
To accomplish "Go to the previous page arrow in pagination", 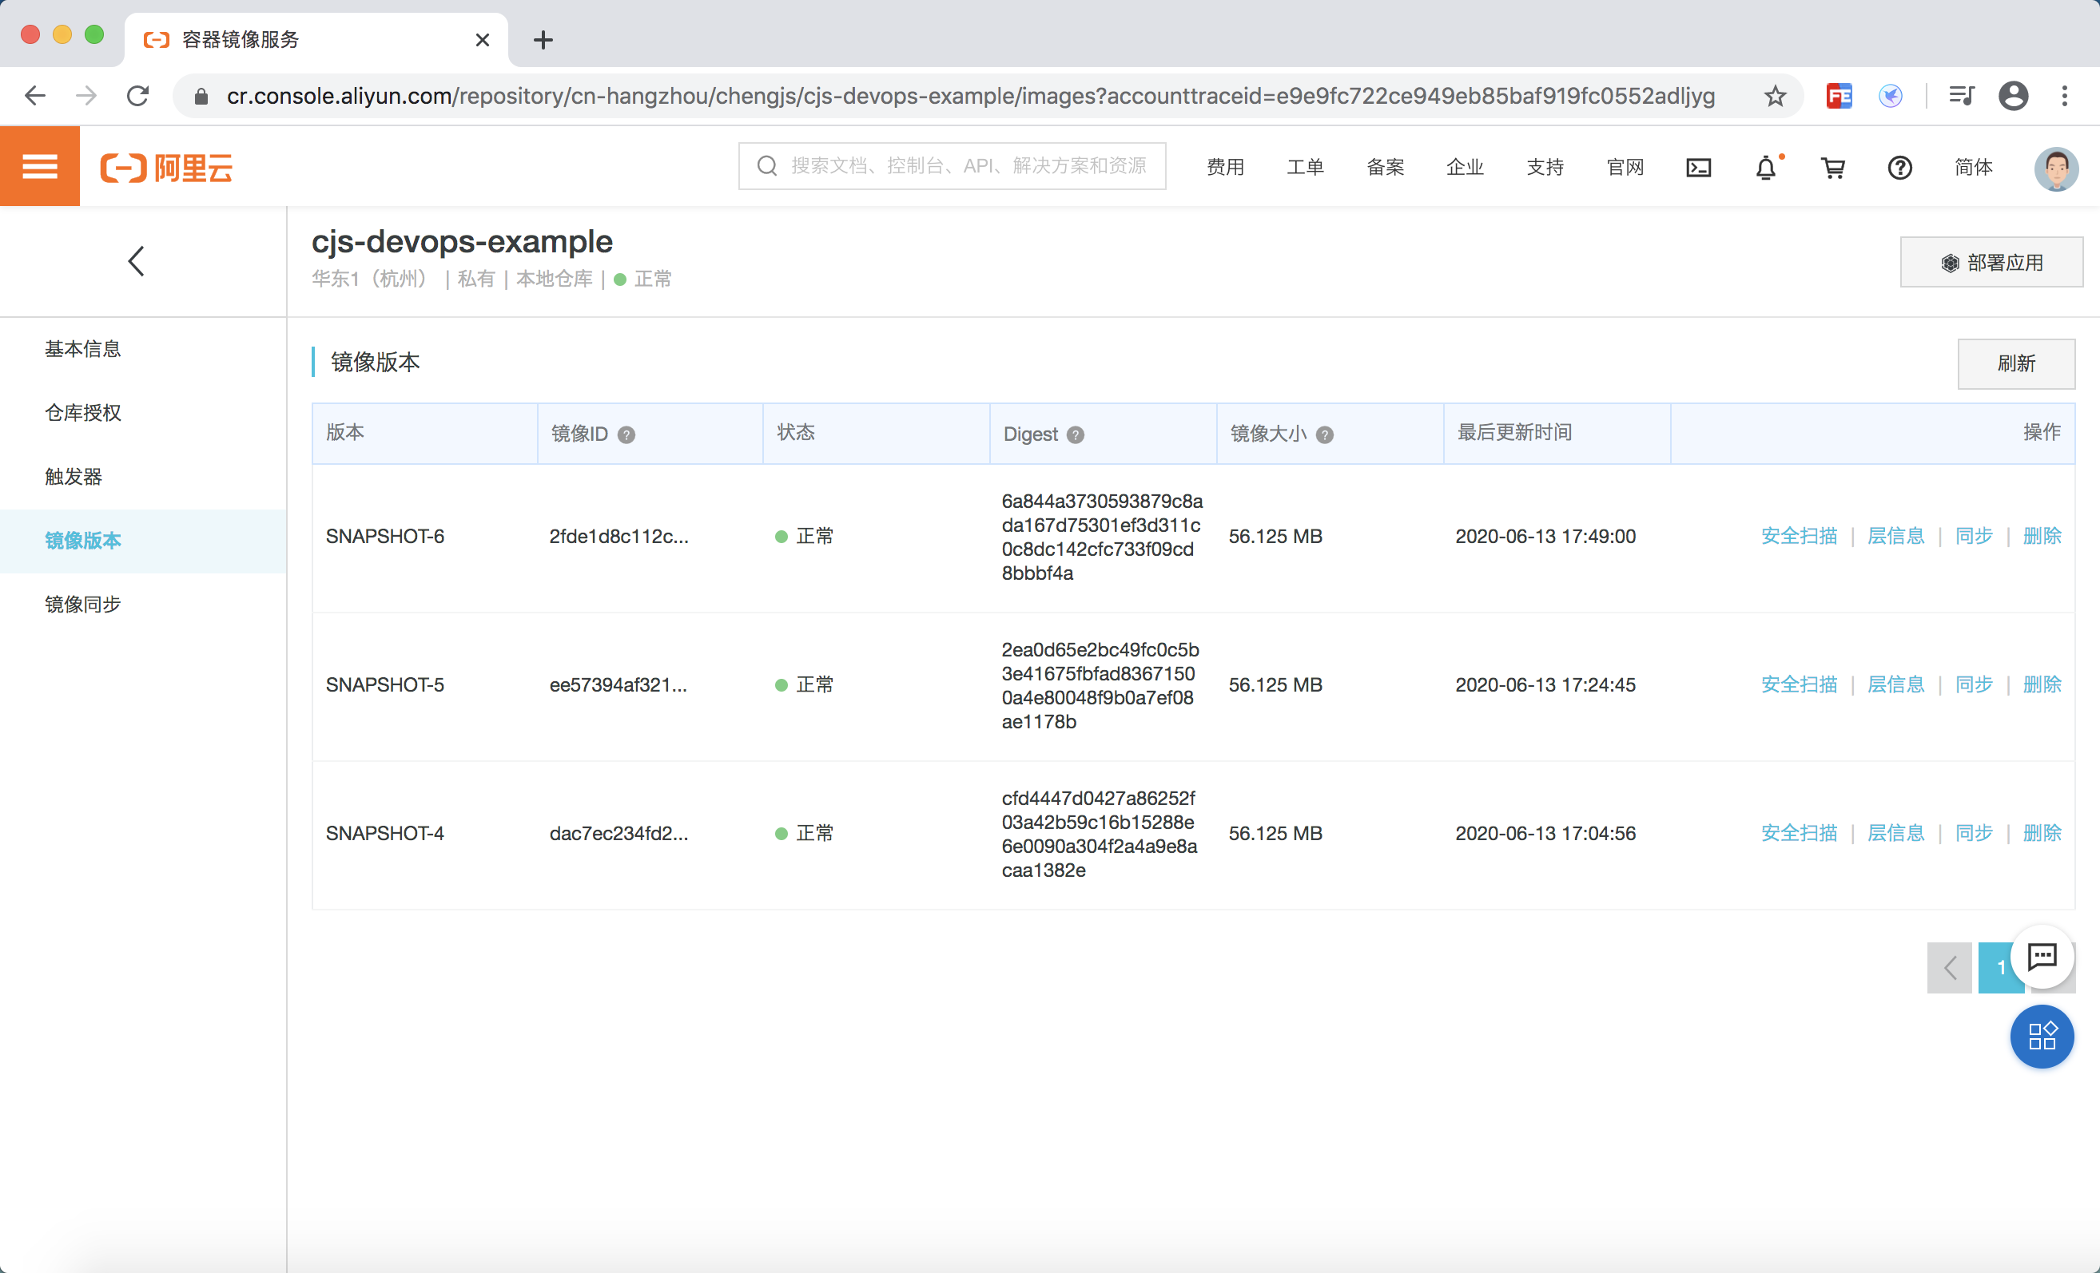I will coord(1949,967).
